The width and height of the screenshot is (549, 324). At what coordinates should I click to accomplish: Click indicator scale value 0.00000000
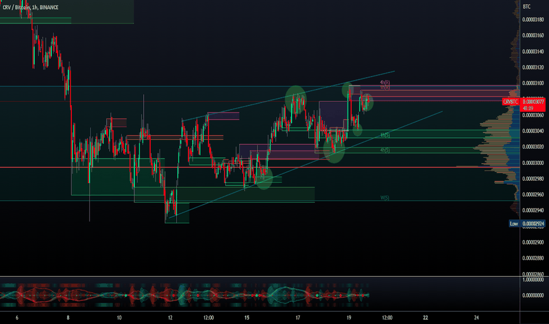tap(533, 295)
